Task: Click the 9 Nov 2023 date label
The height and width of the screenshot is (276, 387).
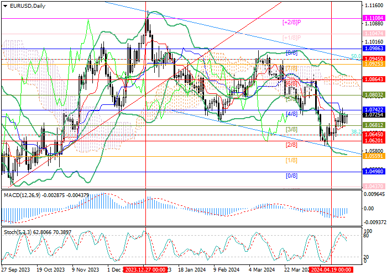Action: [85, 270]
